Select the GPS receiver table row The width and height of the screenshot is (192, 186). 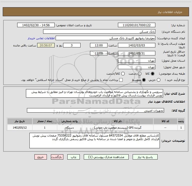(x=96, y=128)
